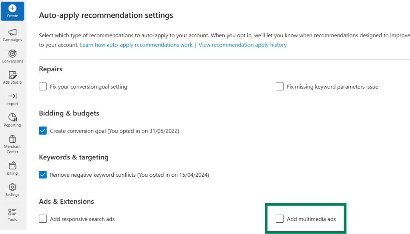Check Fix missing keyword parameters issue
The height and width of the screenshot is (234, 410).
pyautogui.click(x=280, y=87)
